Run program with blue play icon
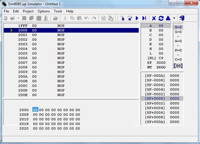200x144 pixels. 137,18
